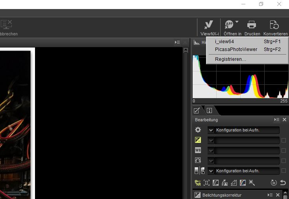Open the Belichtungskorrektur panel options menu
289x199 pixels.
270,195
